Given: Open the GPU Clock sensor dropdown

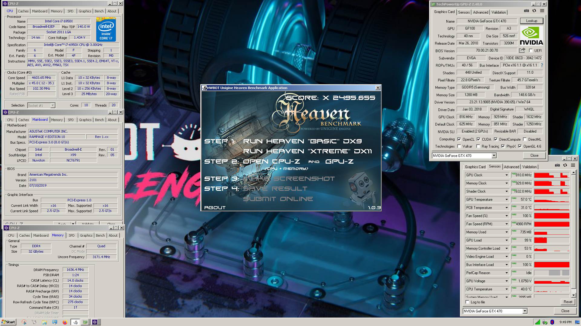Looking at the screenshot, I should [x=507, y=175].
